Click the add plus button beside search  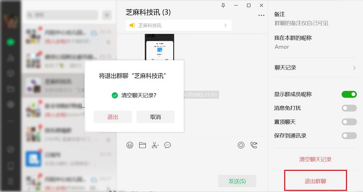107,15
